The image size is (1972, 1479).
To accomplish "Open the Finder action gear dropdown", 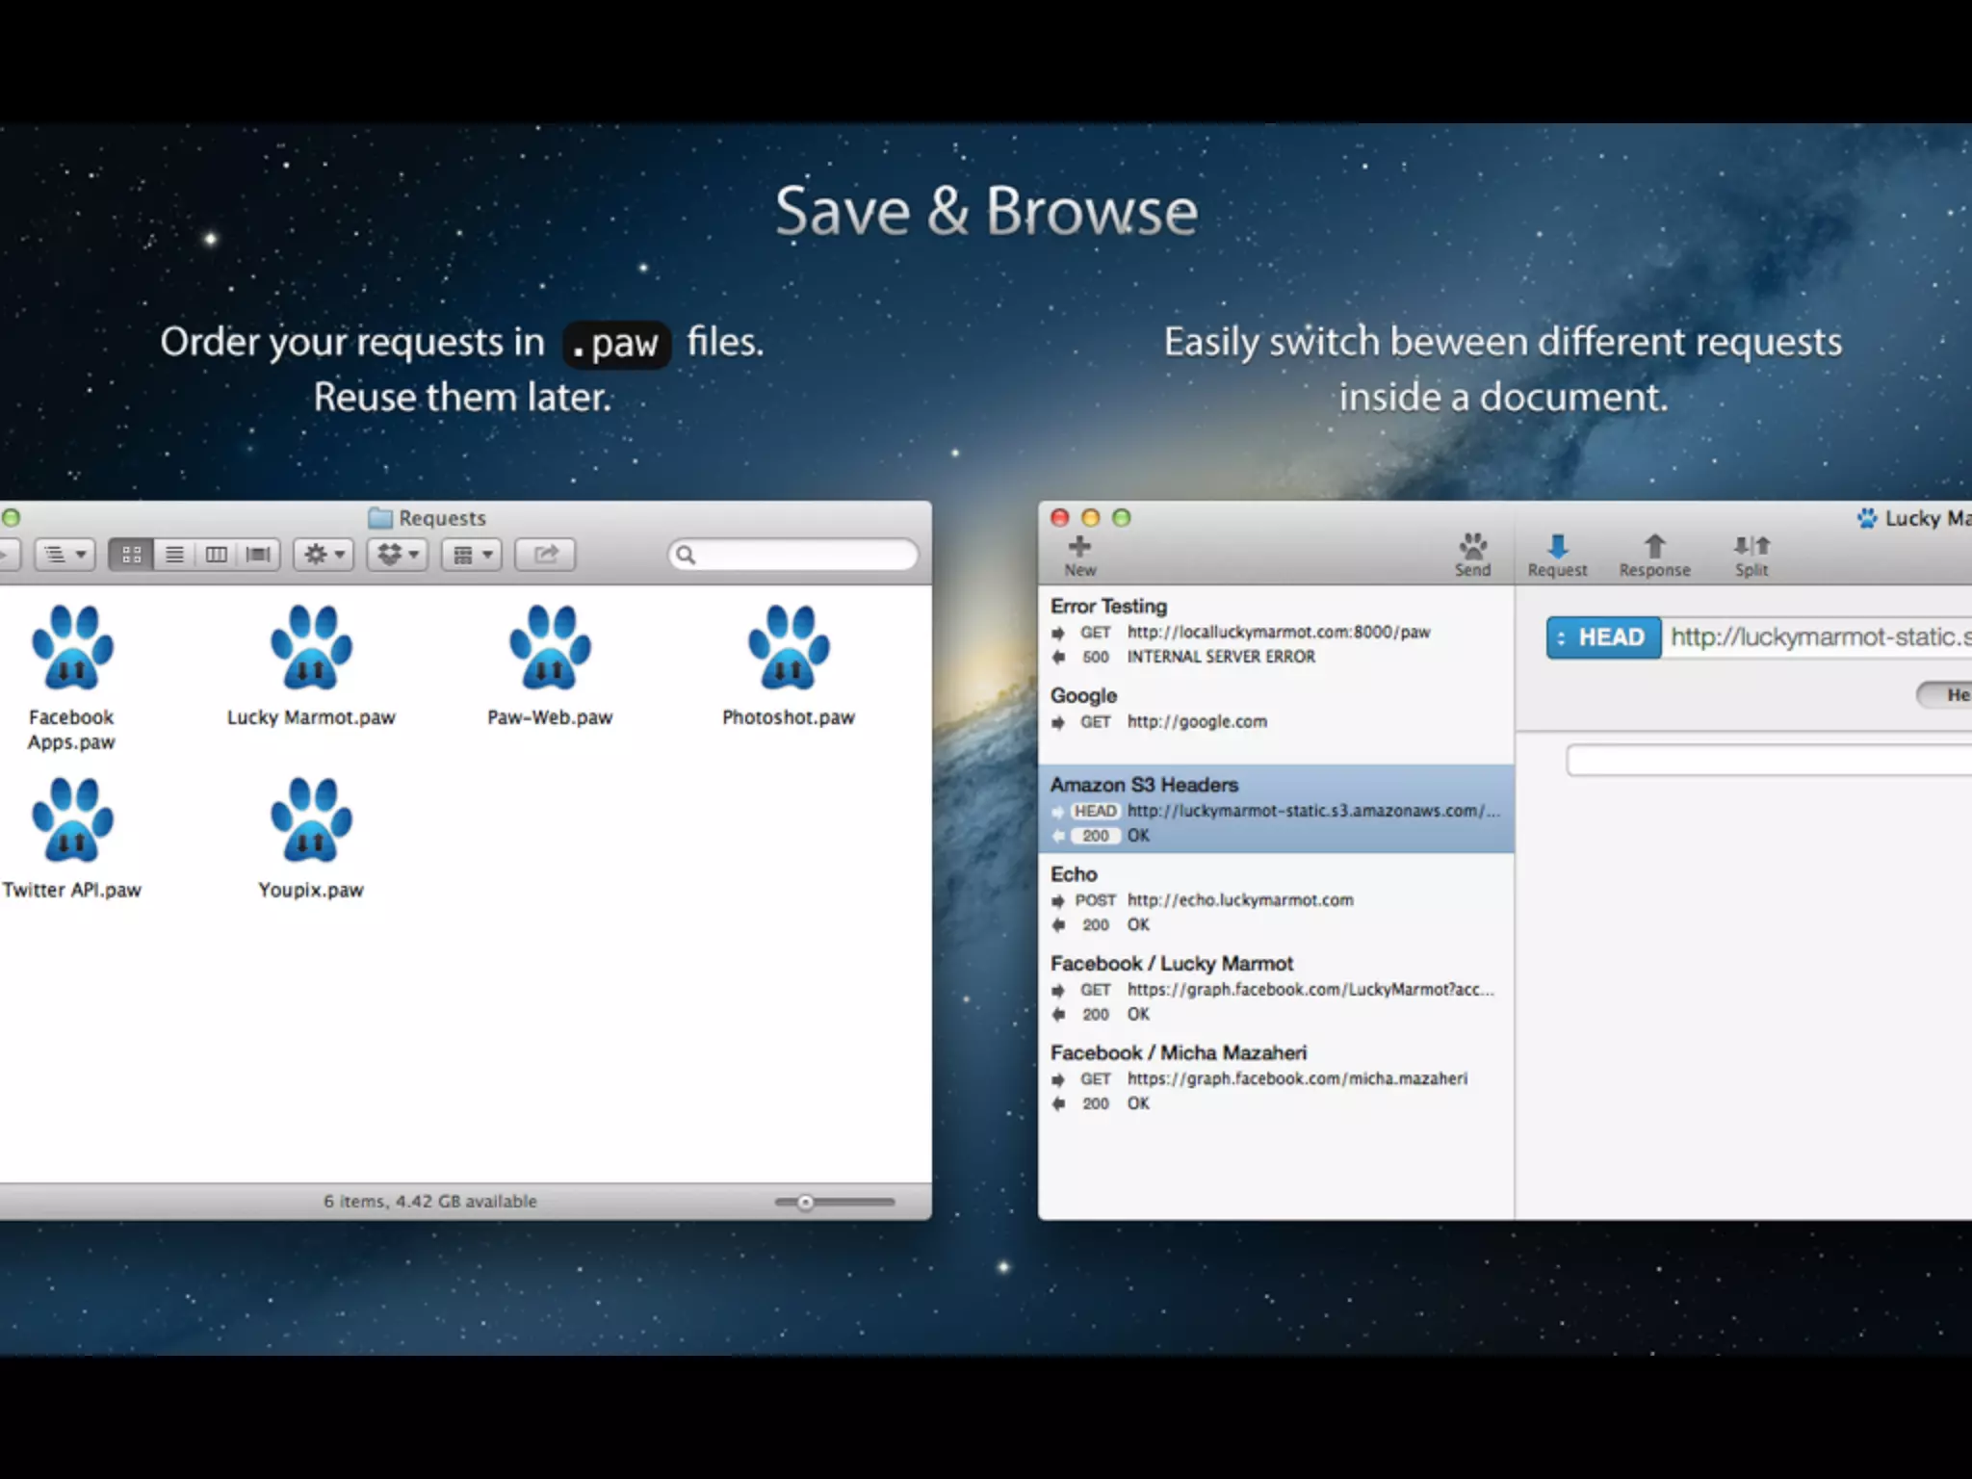I will 324,555.
